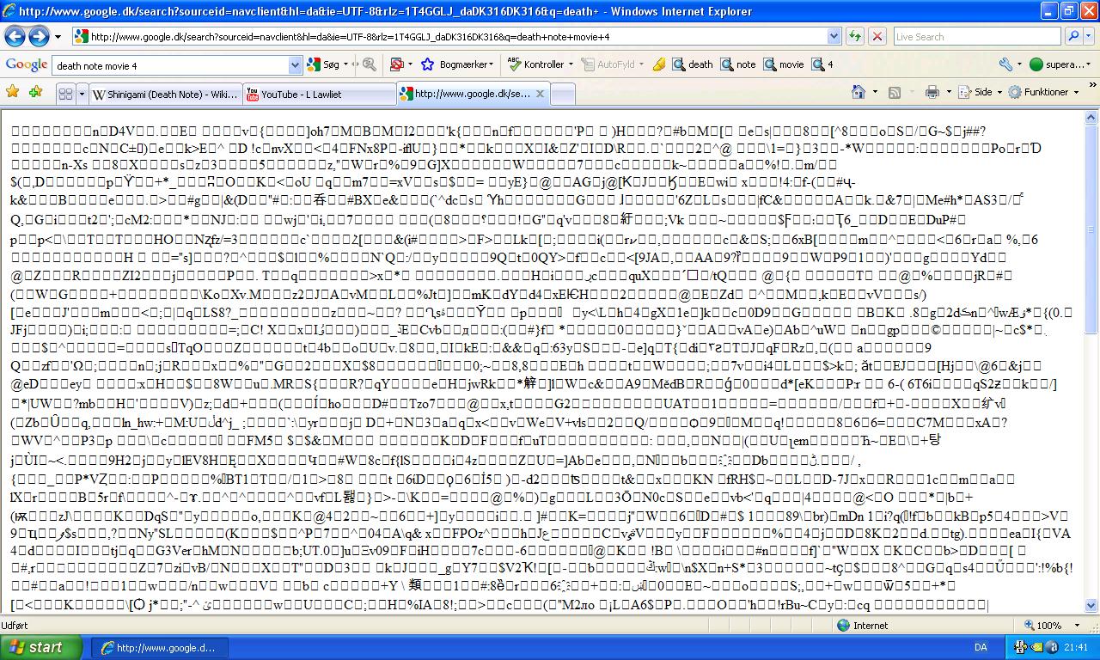Click the Home page icon
The height and width of the screenshot is (660, 1100).
click(858, 92)
